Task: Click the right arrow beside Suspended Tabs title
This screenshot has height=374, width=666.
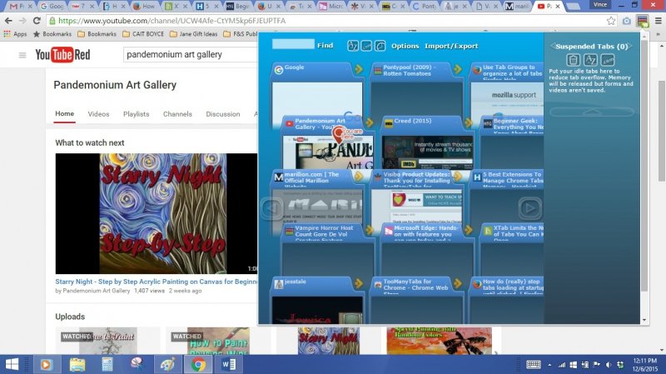Action: [x=631, y=47]
